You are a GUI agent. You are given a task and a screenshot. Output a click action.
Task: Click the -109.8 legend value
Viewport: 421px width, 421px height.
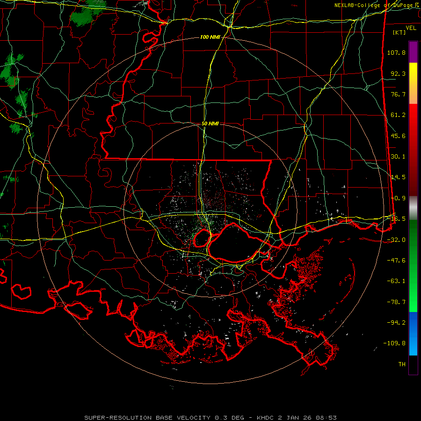(x=394, y=343)
